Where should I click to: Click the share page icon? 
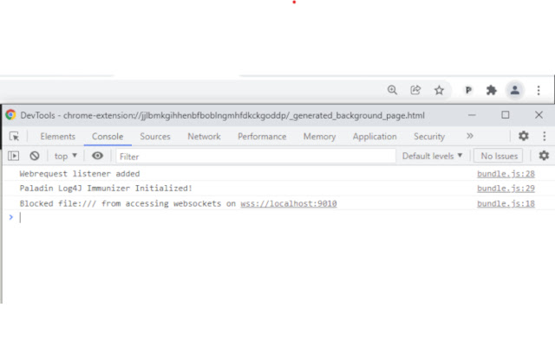[x=415, y=90]
